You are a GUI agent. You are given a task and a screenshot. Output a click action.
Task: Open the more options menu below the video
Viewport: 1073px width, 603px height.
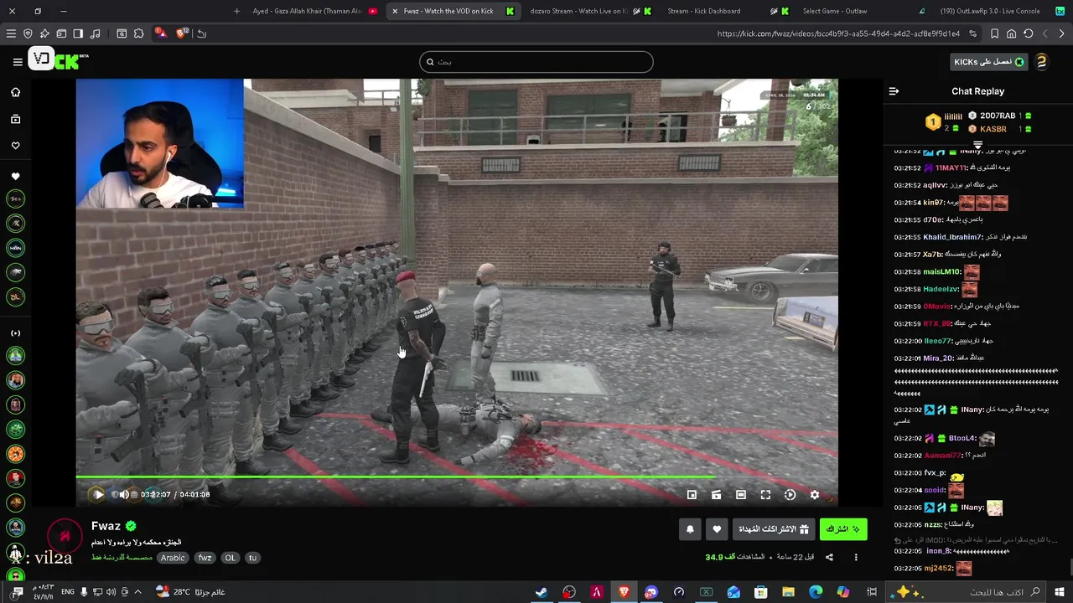(856, 557)
